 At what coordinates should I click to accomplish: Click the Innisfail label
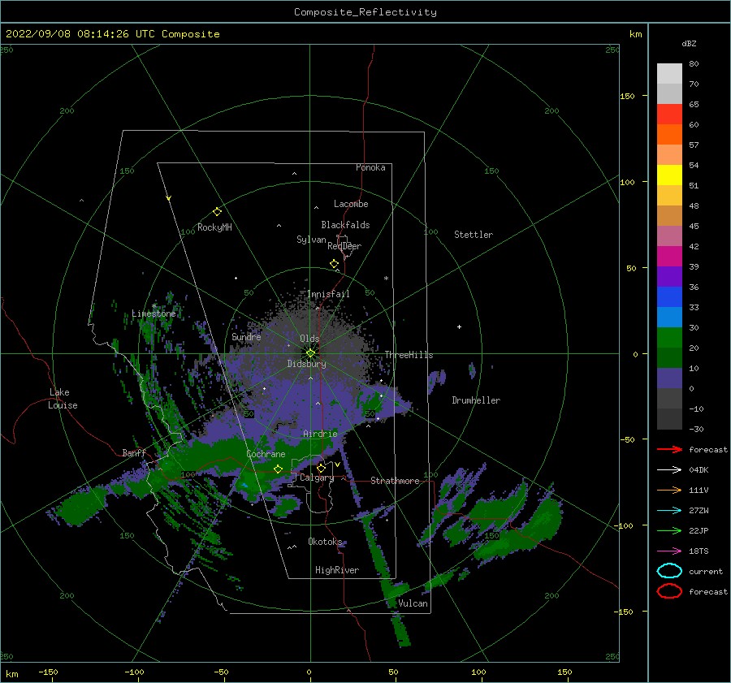coord(328,294)
